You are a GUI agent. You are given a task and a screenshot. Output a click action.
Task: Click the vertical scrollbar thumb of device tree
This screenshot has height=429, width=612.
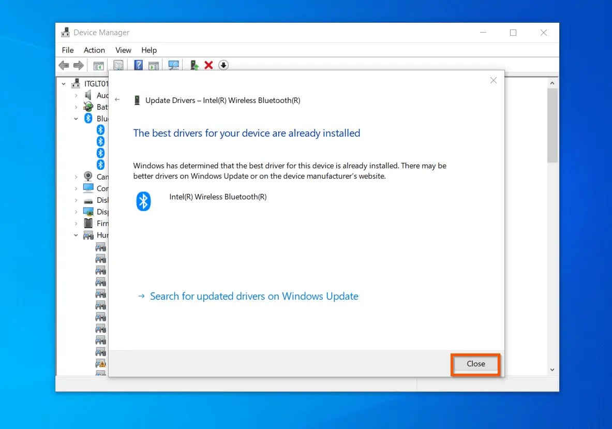[x=552, y=125]
